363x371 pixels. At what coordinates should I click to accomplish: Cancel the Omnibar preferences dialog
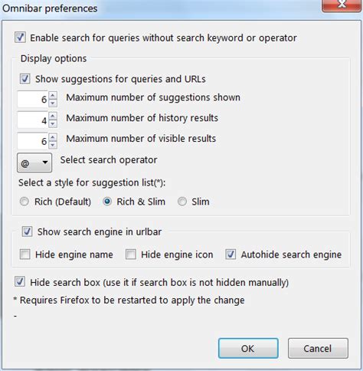[318, 348]
